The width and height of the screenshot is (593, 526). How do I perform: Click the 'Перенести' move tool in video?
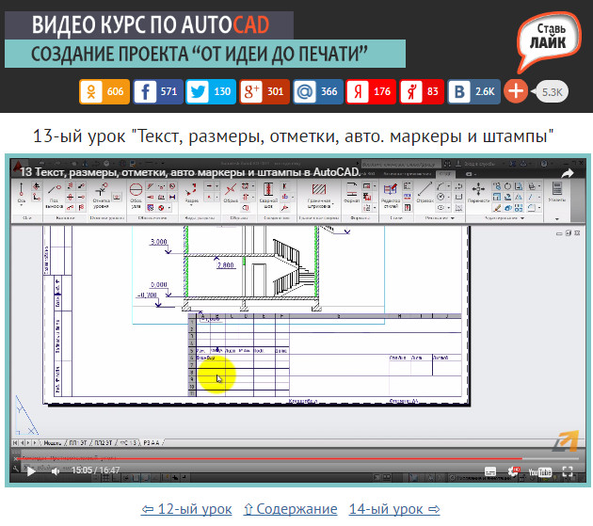point(478,193)
